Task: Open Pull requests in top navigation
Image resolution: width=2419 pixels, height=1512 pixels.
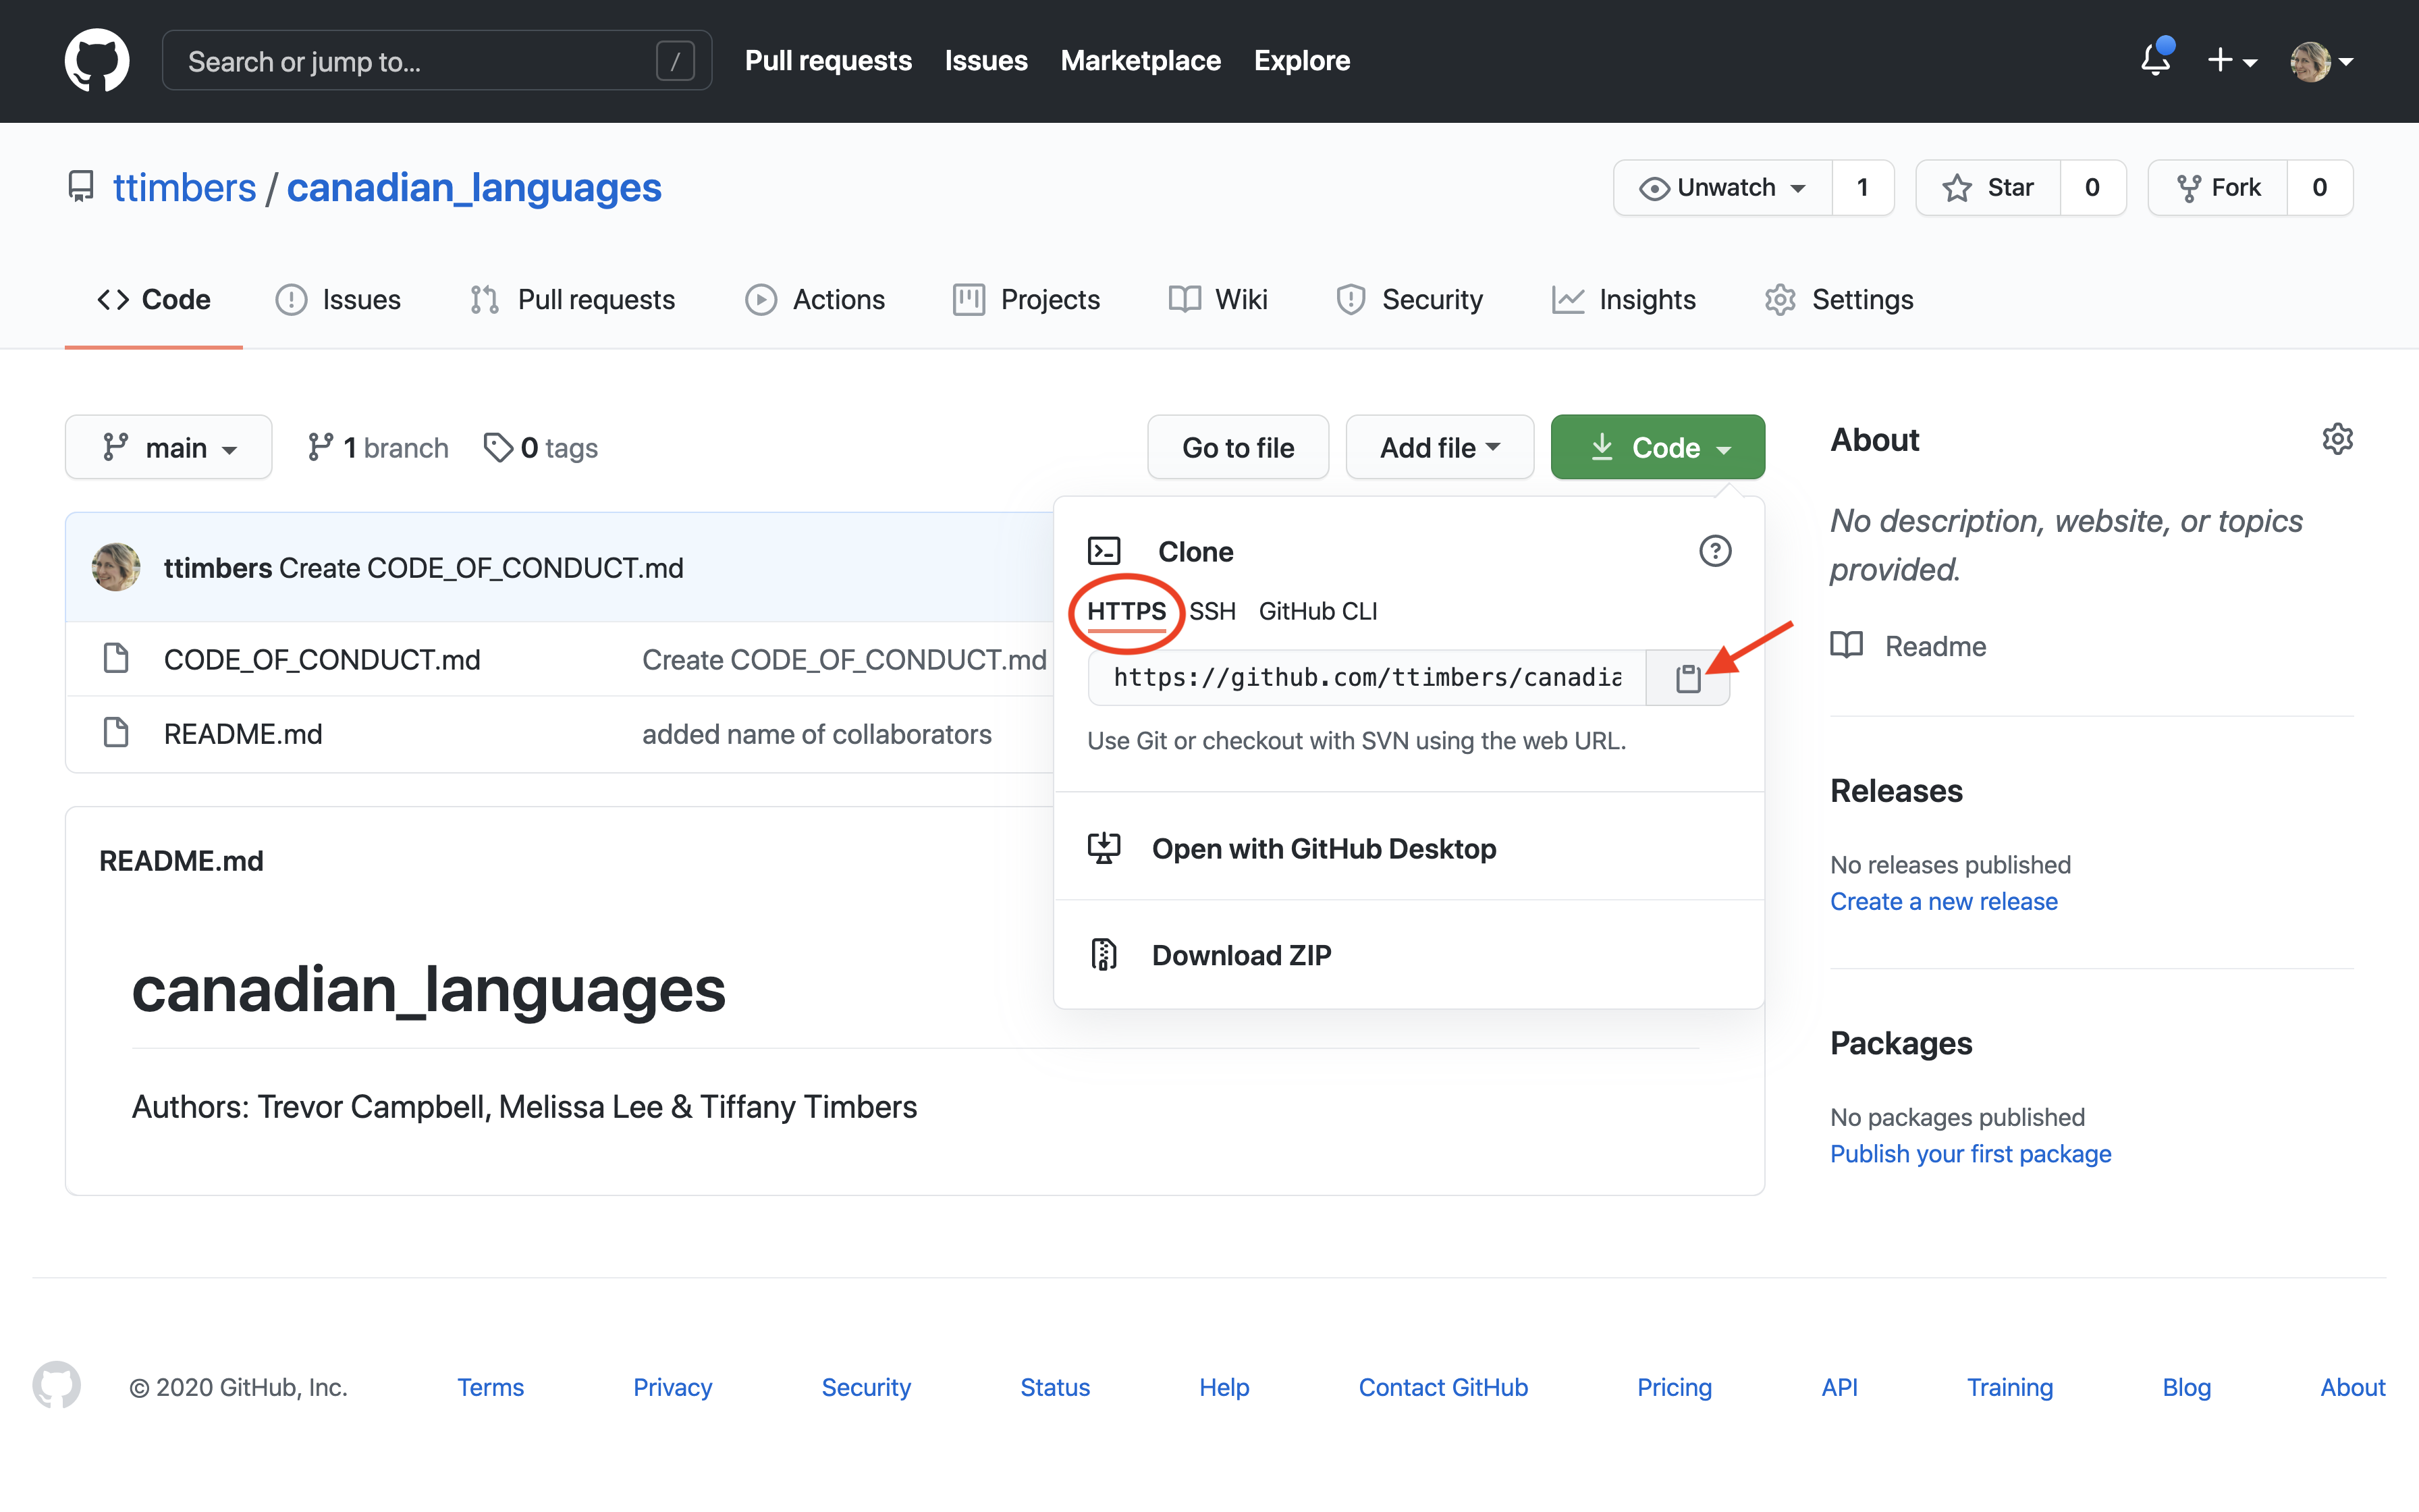Action: click(827, 61)
